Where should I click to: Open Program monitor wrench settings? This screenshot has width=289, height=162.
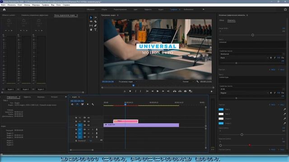coord(197,81)
